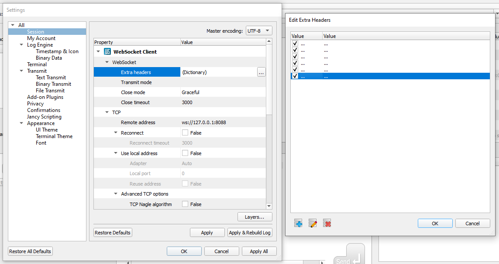
Task: Open the Master encoding UTF-8 dropdown
Action: 259,31
